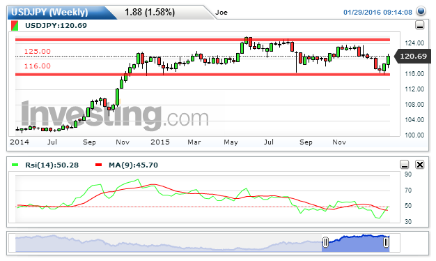Select the USDJPY (Weekly) title tab
This screenshot has height=261, width=436.
62,13
